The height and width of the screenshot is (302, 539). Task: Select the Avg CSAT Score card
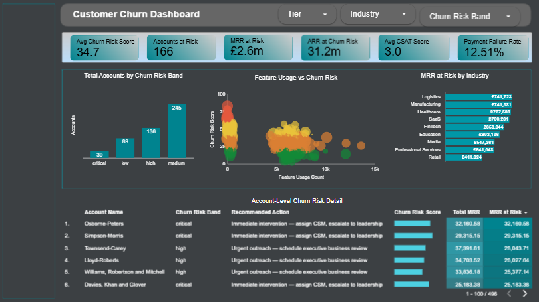coord(413,48)
